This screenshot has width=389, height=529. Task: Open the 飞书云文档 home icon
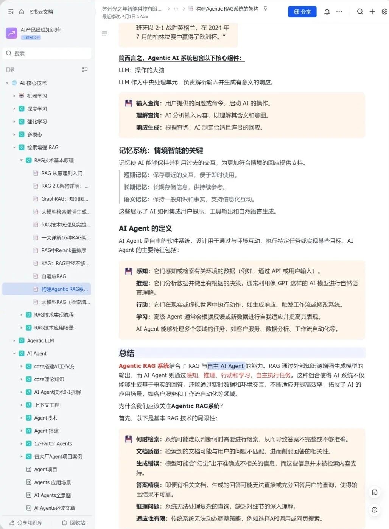click(x=22, y=12)
